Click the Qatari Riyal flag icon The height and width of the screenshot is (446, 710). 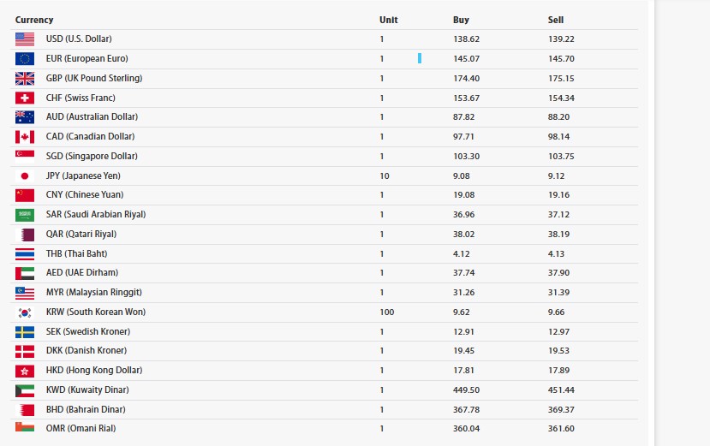click(x=25, y=234)
